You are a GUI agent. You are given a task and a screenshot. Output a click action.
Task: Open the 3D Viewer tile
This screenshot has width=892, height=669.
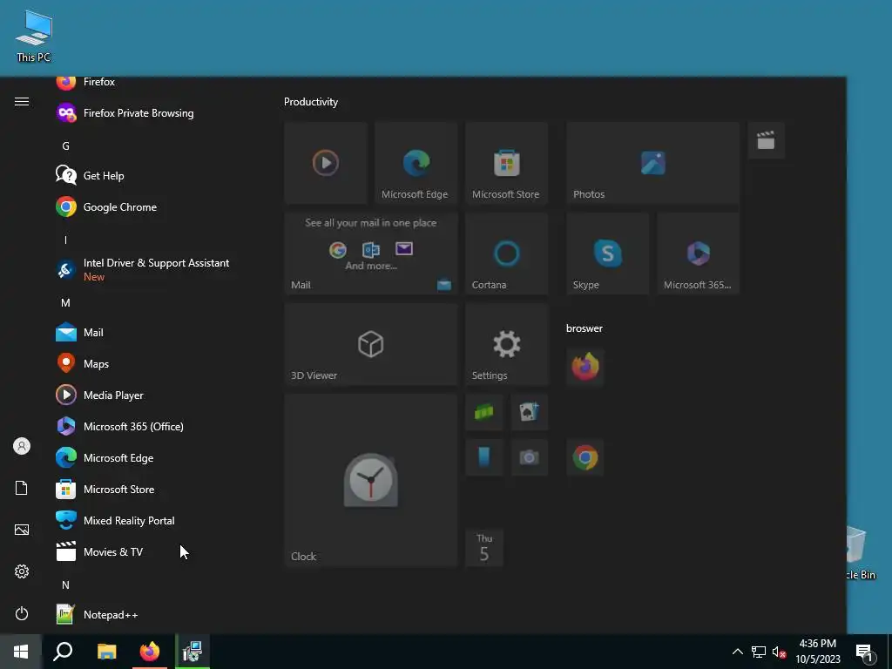click(x=371, y=344)
